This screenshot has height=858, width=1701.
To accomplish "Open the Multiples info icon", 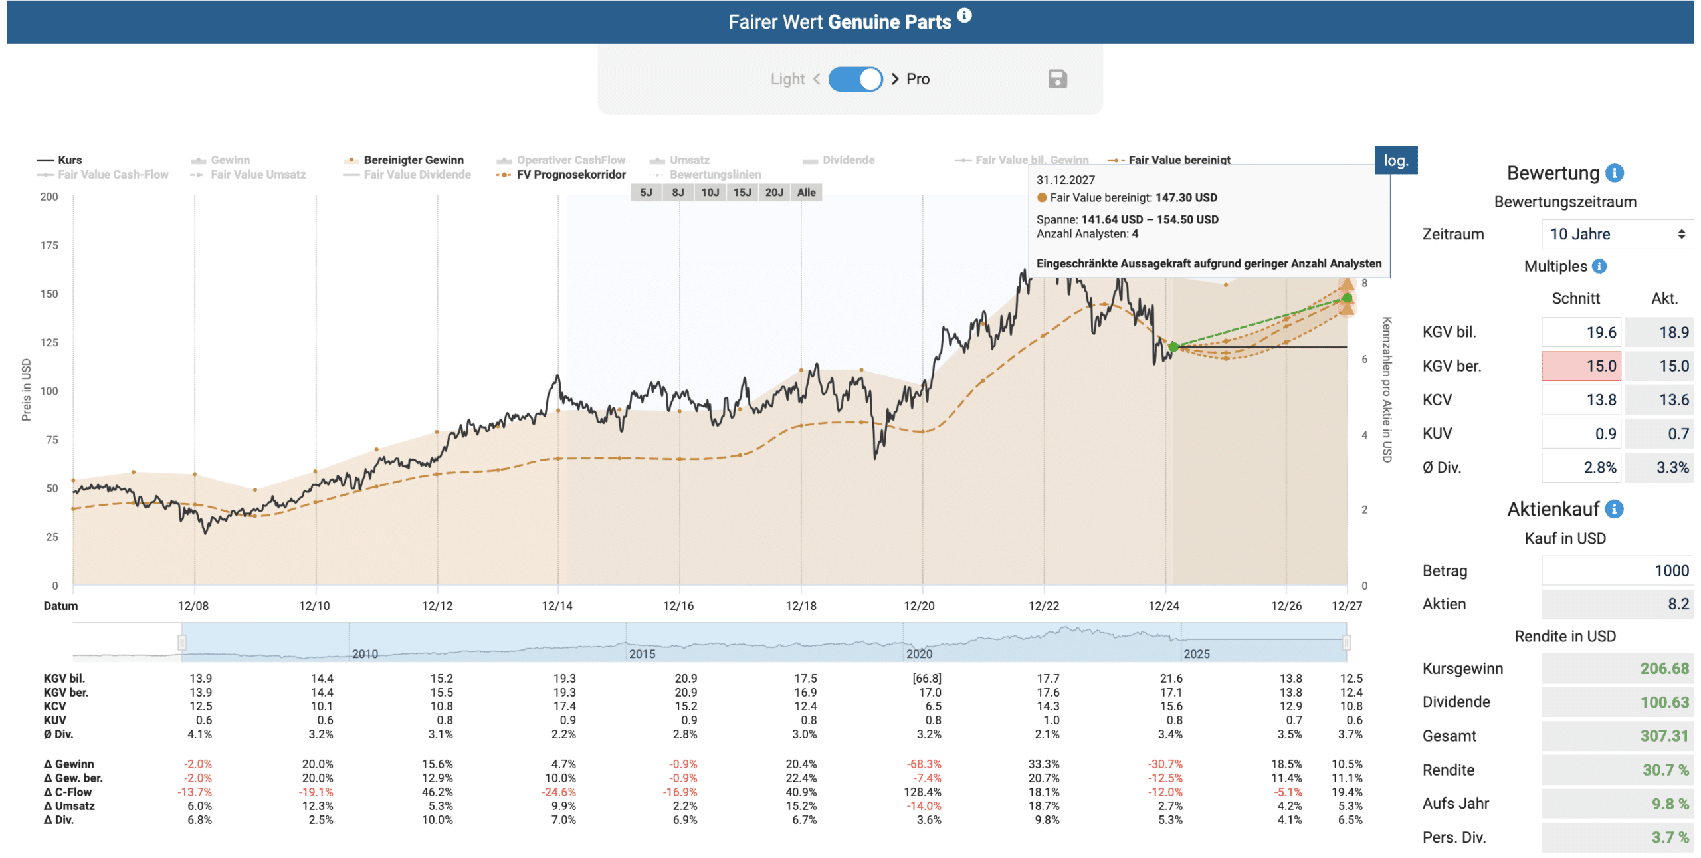I will click(1599, 267).
